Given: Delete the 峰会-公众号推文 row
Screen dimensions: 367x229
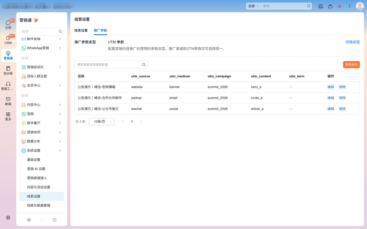Looking at the screenshot, I should (x=342, y=109).
